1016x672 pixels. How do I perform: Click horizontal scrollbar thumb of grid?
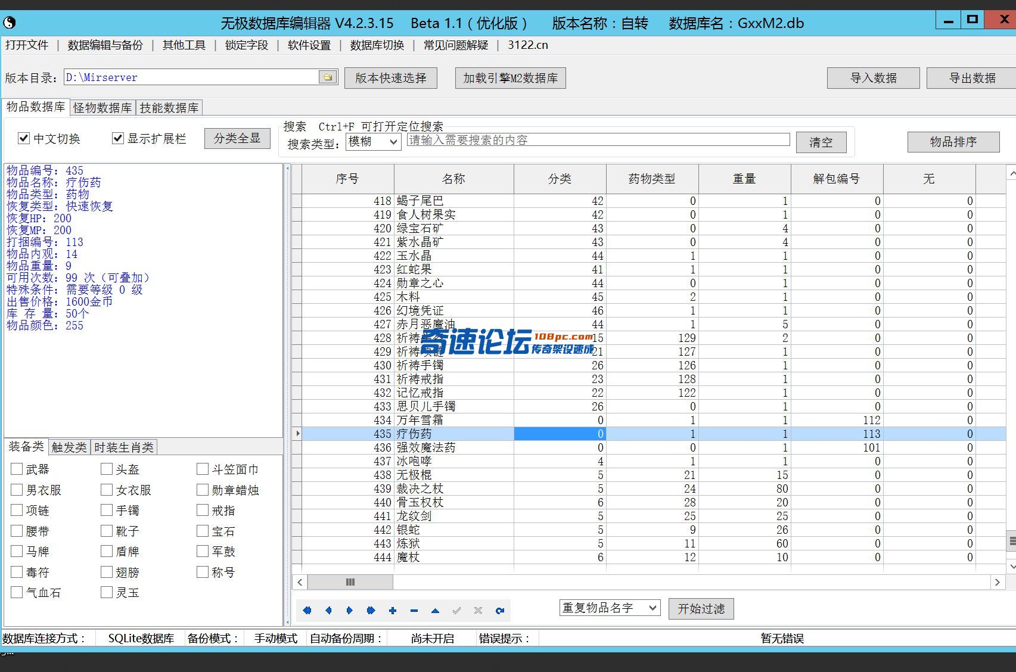pos(350,582)
